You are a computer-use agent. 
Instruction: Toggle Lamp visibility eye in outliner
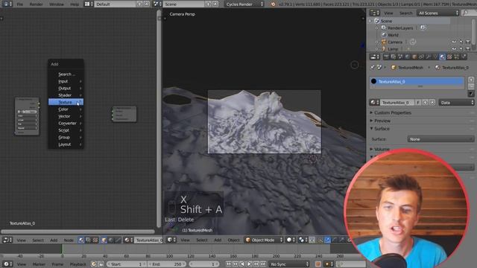(454, 49)
